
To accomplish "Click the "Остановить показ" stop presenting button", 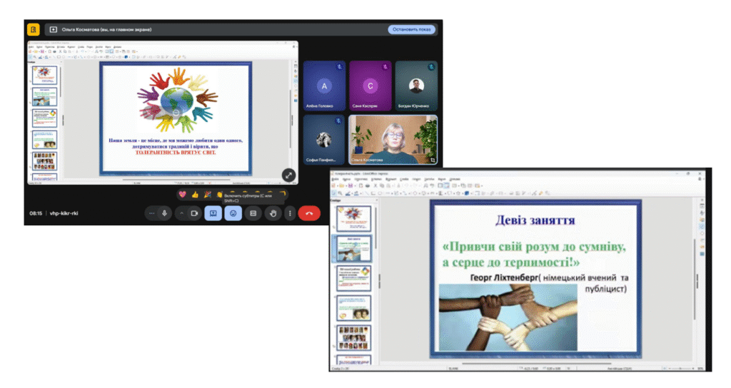I will click(411, 29).
